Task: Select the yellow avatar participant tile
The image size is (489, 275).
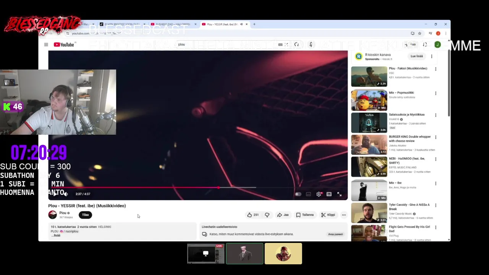Action: pyautogui.click(x=283, y=254)
